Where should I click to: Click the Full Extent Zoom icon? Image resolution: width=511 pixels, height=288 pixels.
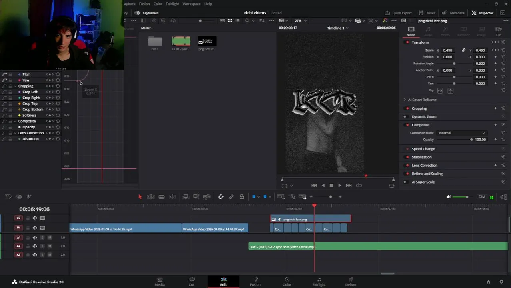click(x=281, y=197)
